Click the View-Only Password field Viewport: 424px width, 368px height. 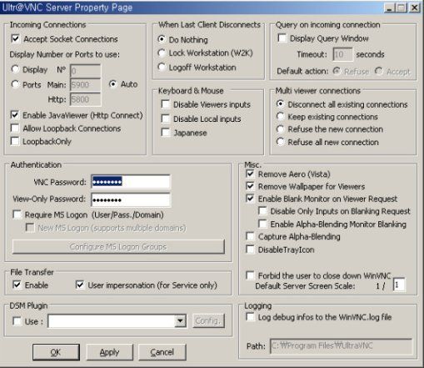[131, 199]
